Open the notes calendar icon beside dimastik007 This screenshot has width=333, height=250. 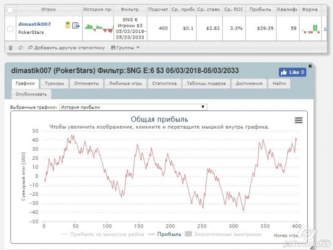tap(76, 26)
